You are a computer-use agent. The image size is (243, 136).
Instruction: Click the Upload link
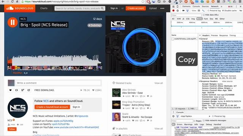(153, 8)
